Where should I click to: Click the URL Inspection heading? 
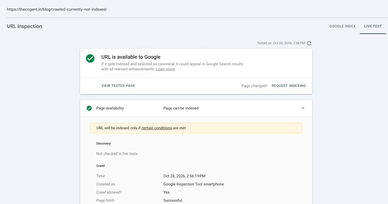[24, 26]
